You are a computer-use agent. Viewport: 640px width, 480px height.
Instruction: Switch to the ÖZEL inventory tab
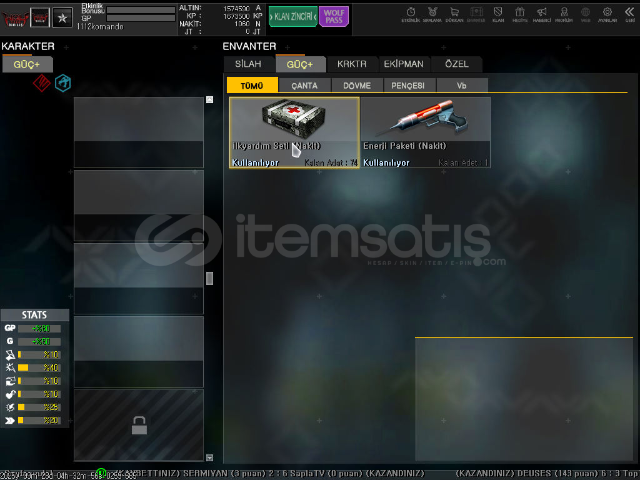click(x=457, y=64)
